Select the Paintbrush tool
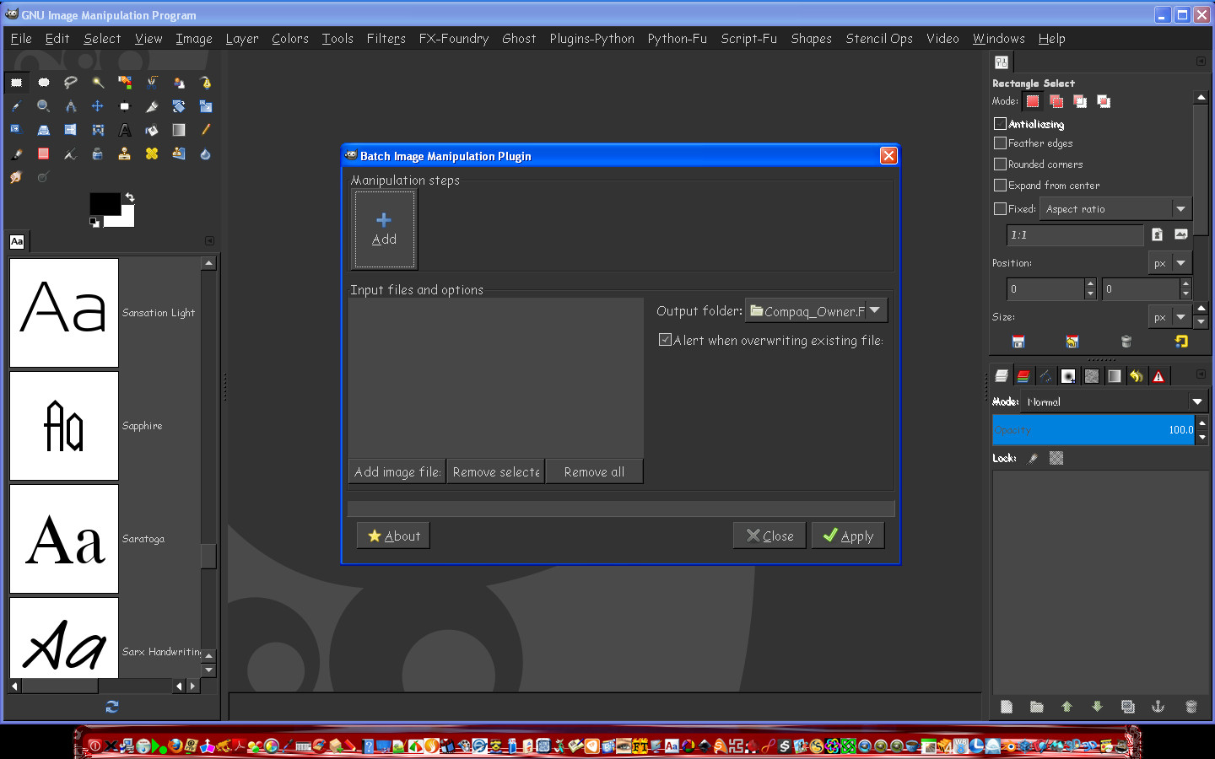The height and width of the screenshot is (759, 1215). click(x=16, y=153)
